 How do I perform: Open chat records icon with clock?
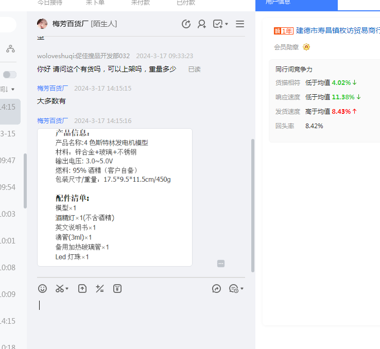tap(234, 288)
